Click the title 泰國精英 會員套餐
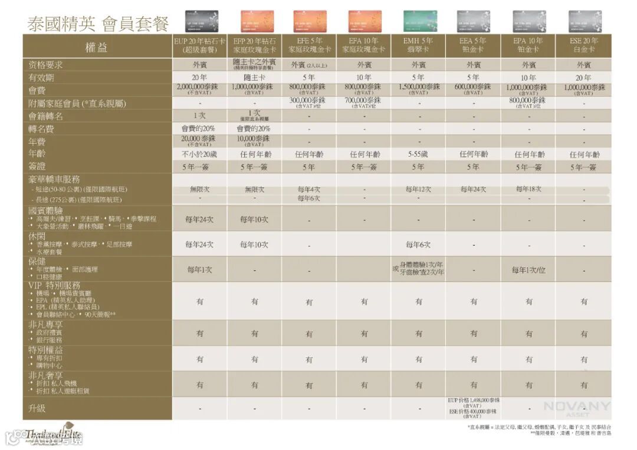637x450 pixels. pyautogui.click(x=97, y=24)
